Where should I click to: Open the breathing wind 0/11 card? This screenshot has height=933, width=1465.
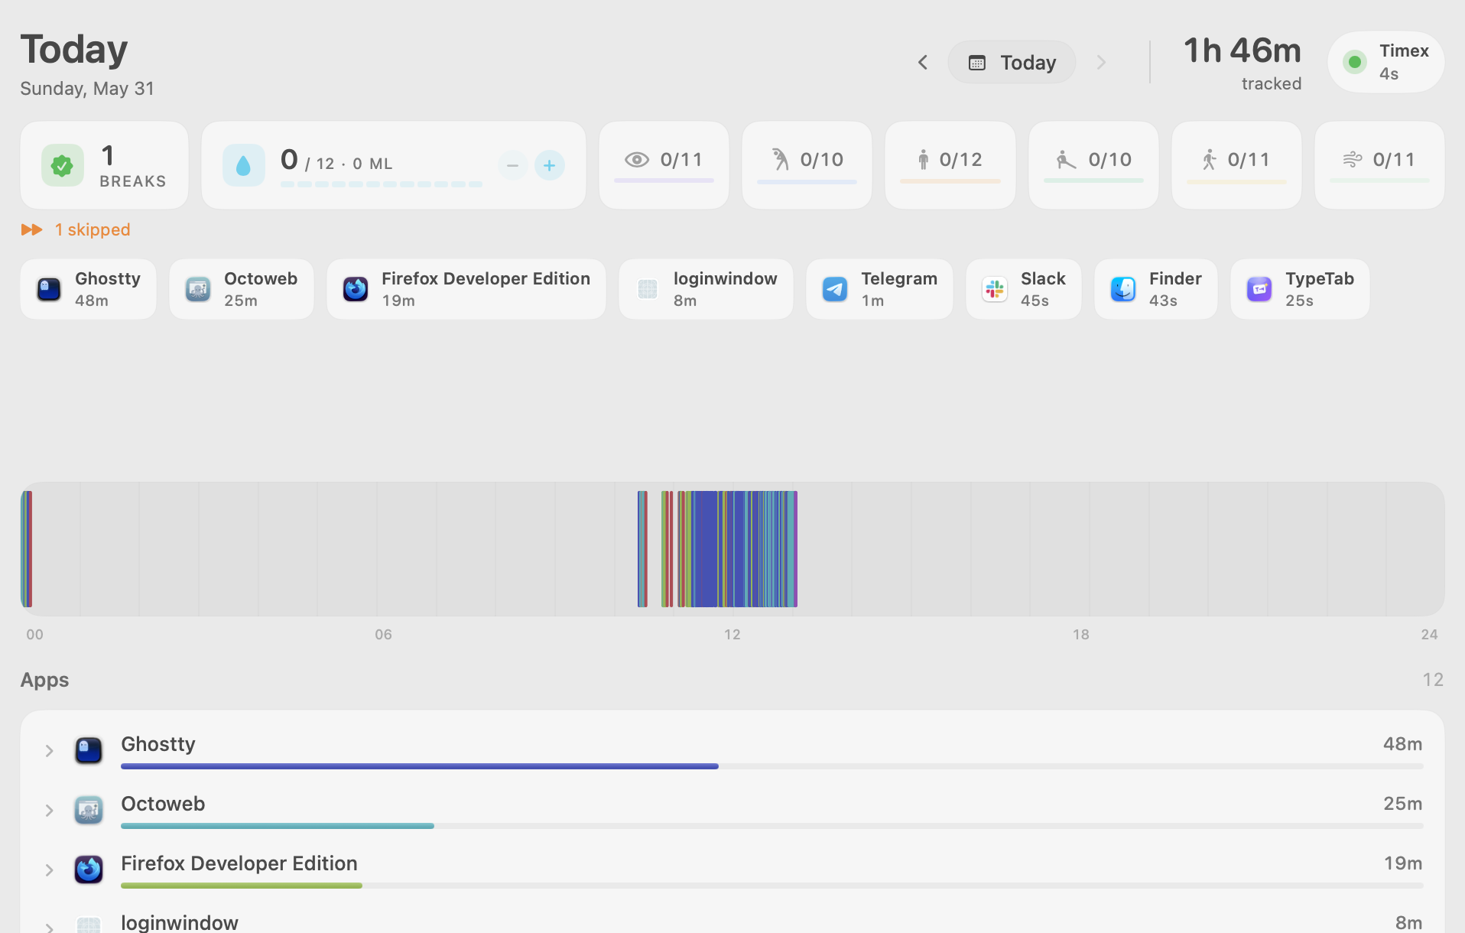coord(1379,164)
